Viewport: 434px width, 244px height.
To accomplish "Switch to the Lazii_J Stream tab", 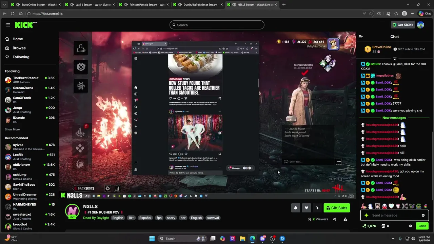I will coord(90,5).
